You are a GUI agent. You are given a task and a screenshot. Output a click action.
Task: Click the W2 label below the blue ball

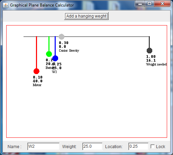pos(54,72)
